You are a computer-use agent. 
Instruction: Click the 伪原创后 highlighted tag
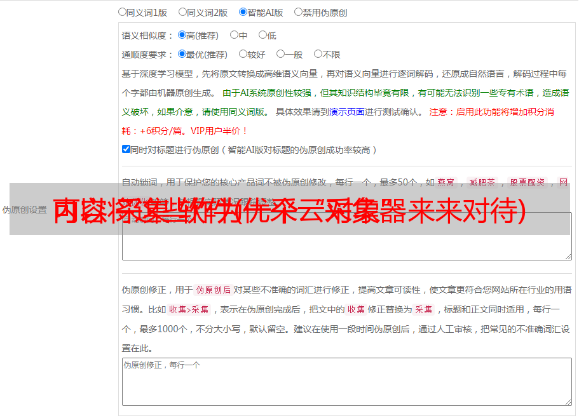click(214, 290)
